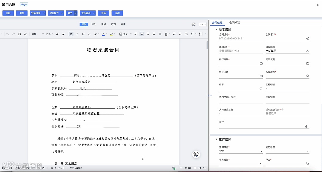Collapse the 基本信息 section

click(x=216, y=29)
